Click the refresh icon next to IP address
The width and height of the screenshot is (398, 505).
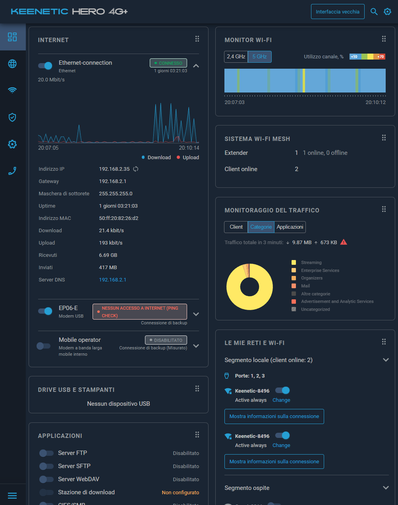[136, 169]
